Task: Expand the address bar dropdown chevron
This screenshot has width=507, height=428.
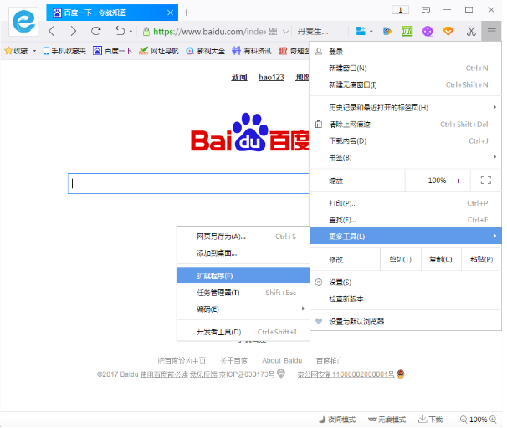Action: click(x=286, y=32)
